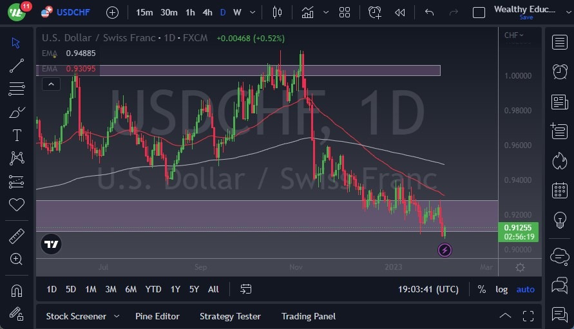Open chart settings gear icon
574x329 pixels.
point(520,267)
